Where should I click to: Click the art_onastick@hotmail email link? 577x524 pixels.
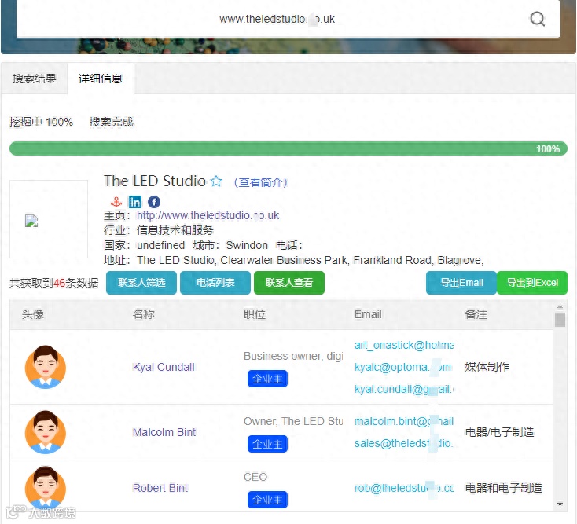click(404, 345)
